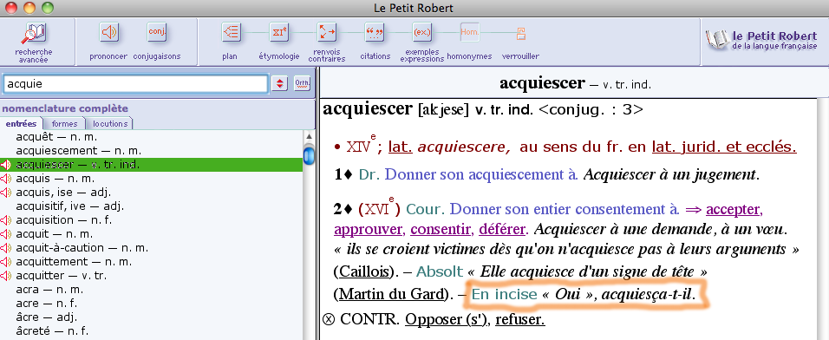The image size is (829, 340).
Task: Open the refuser antonym link
Action: click(x=519, y=319)
